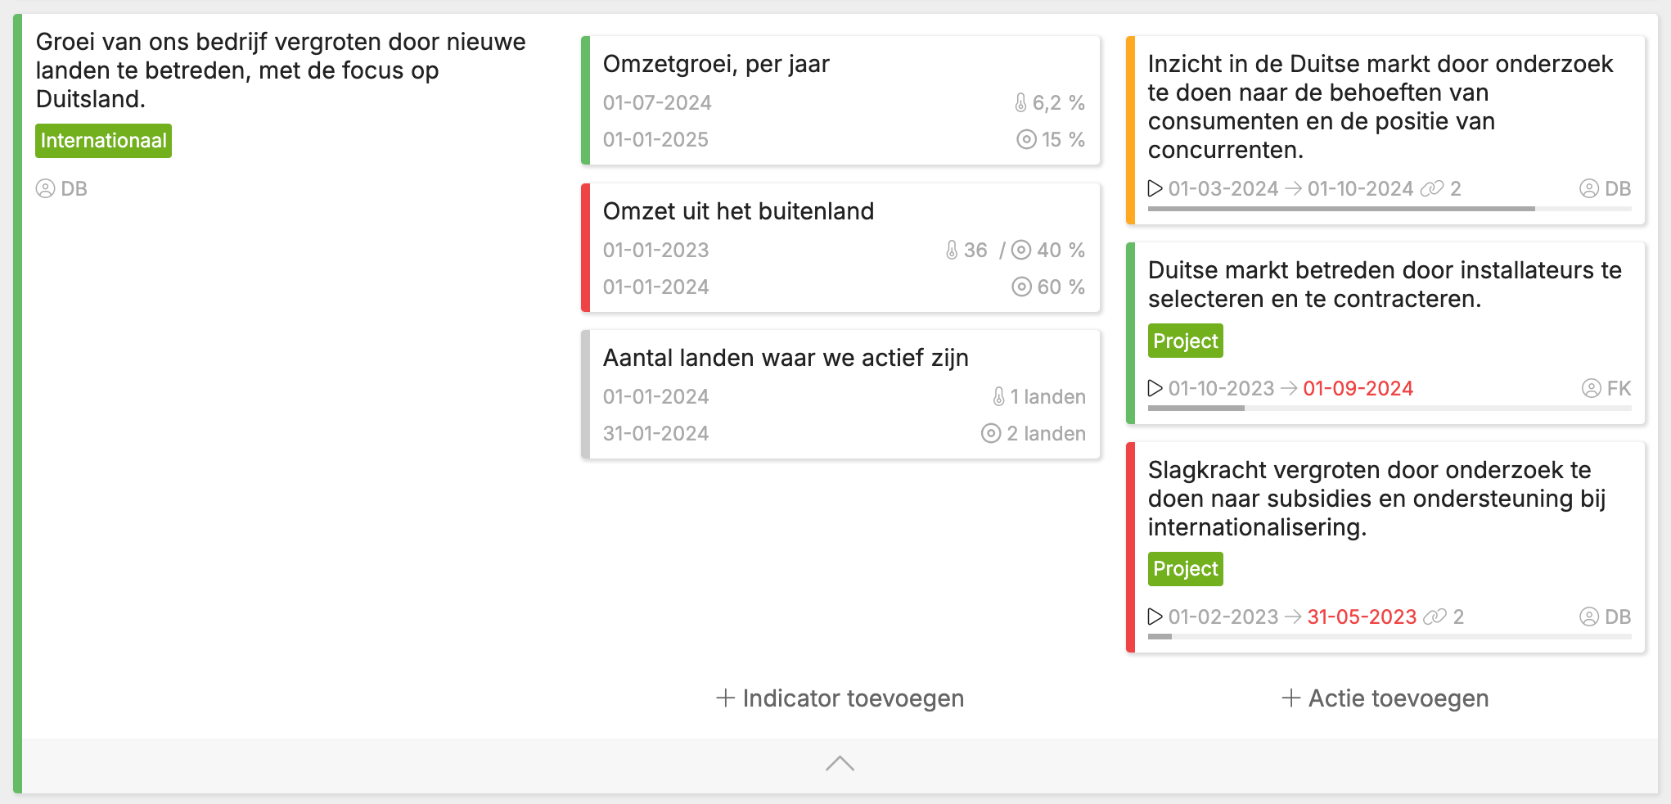Click the thermometer icon next to 1 landen
1671x804 pixels.
pyautogui.click(x=998, y=397)
